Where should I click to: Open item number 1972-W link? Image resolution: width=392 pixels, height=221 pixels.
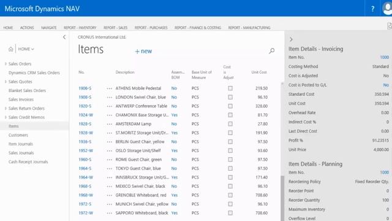click(x=86, y=213)
